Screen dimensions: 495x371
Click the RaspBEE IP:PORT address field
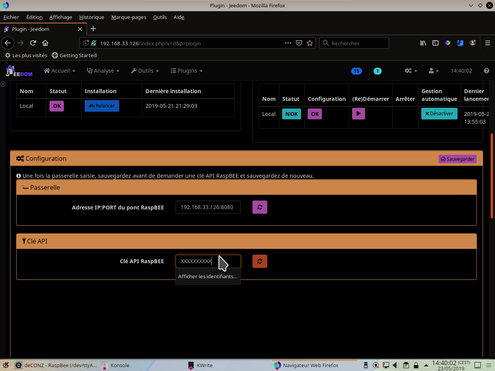208,207
